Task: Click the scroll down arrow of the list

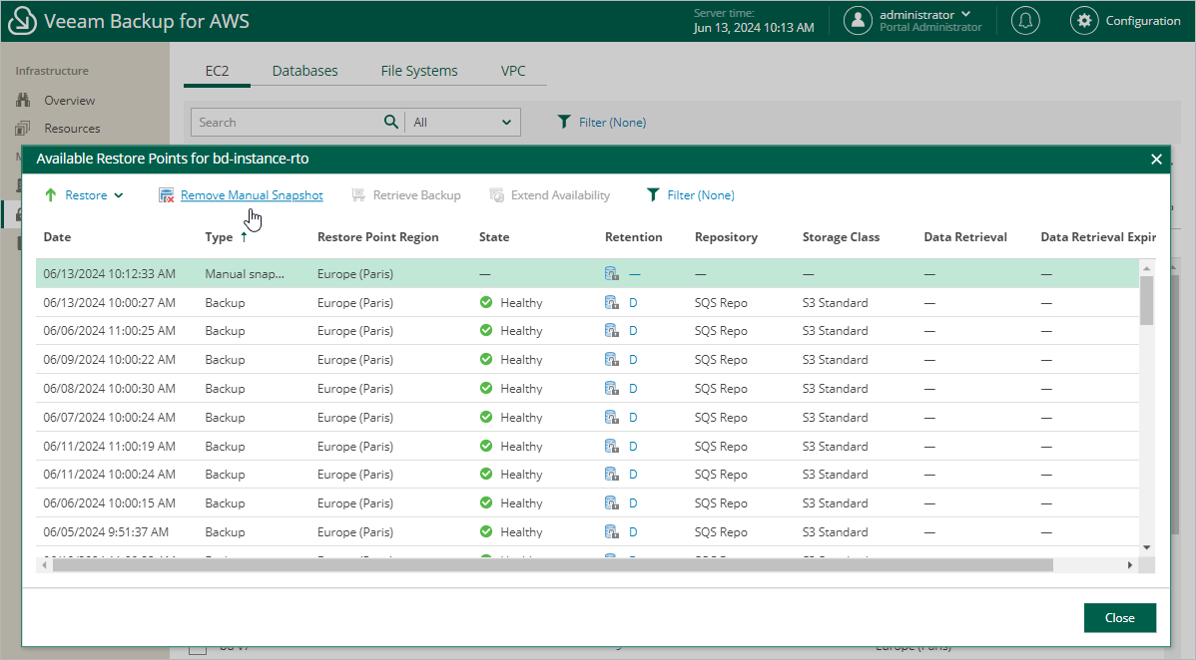Action: [x=1146, y=547]
